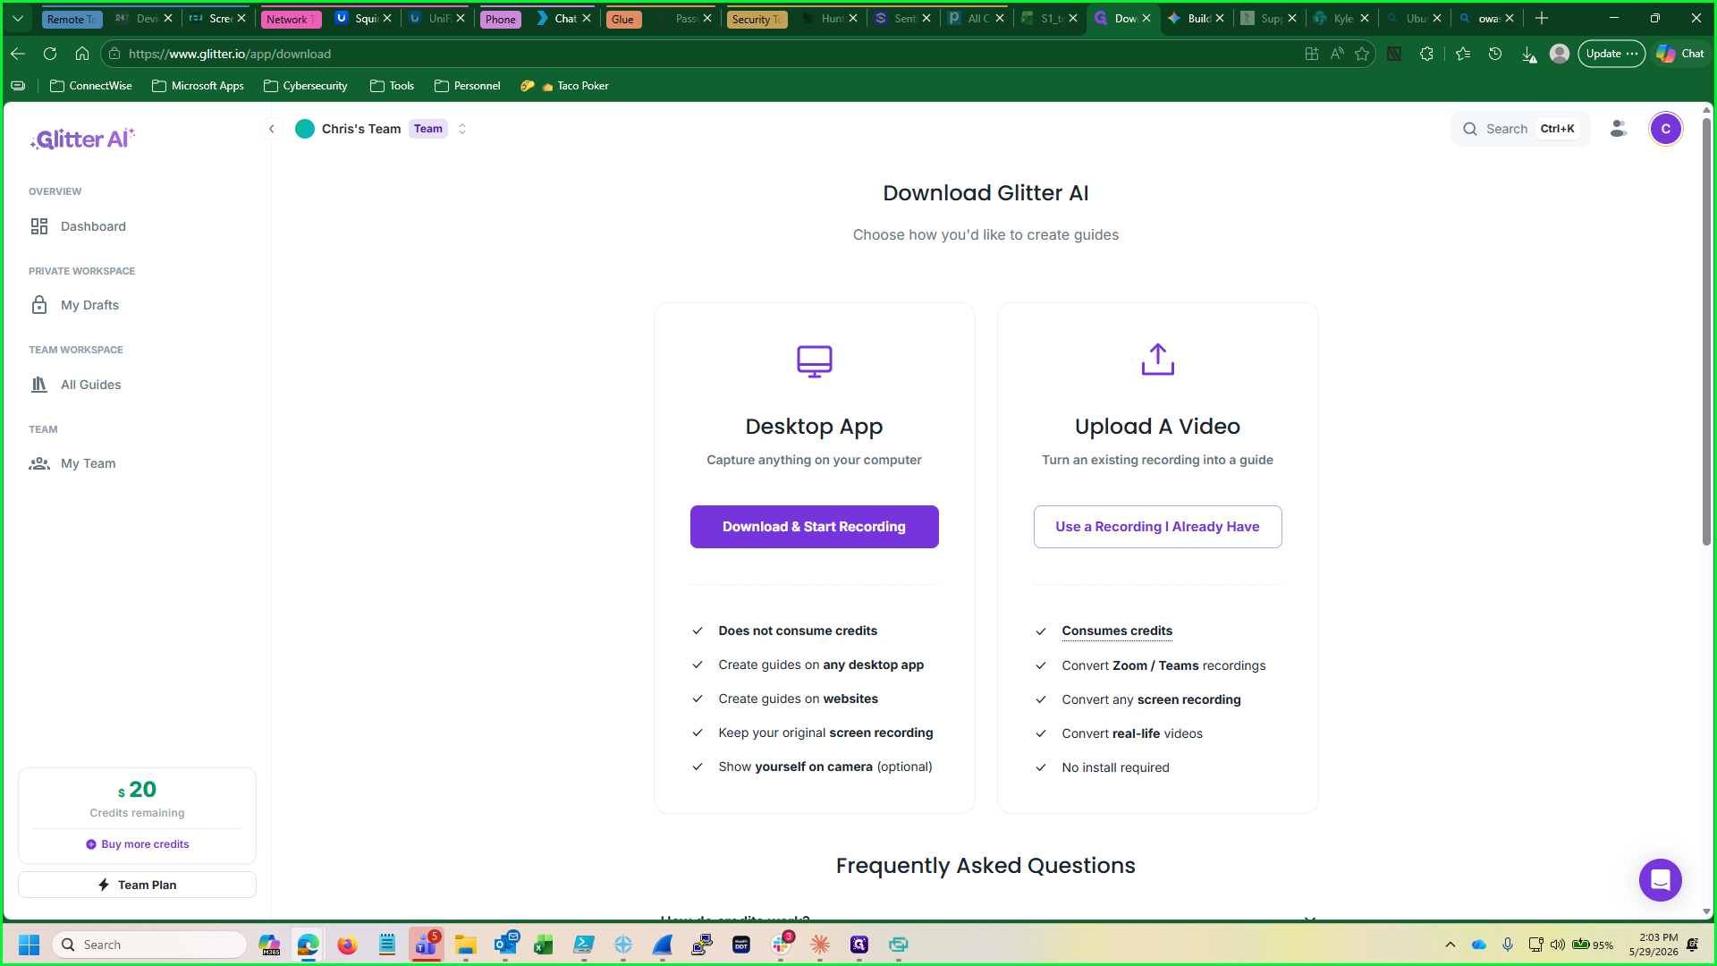Click the underlined Consumes credits text
The image size is (1717, 966).
click(1117, 631)
